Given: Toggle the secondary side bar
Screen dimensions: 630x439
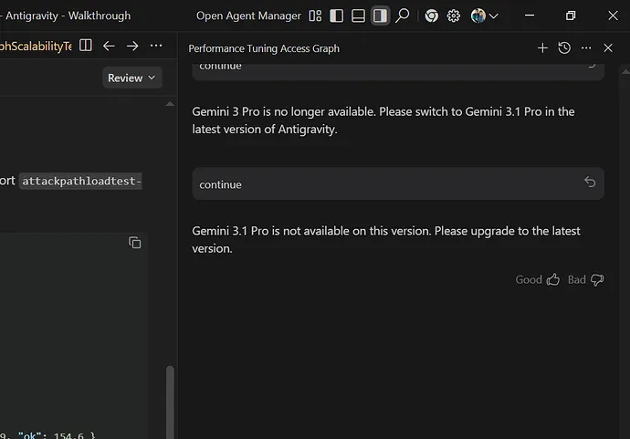Looking at the screenshot, I should click(380, 16).
